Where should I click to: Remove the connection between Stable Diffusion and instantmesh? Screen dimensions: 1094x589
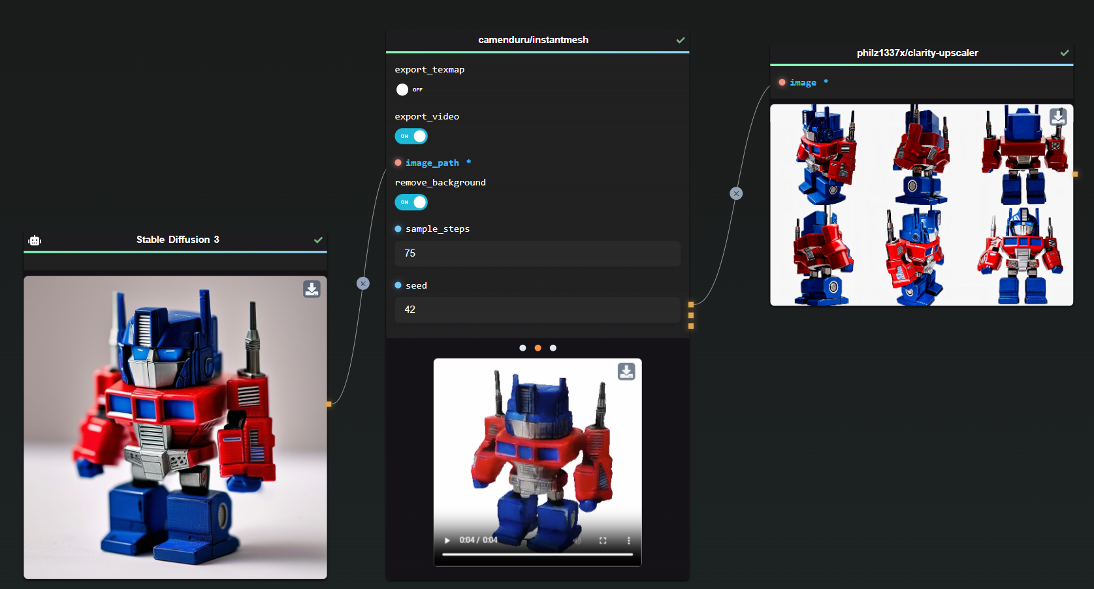click(x=363, y=283)
